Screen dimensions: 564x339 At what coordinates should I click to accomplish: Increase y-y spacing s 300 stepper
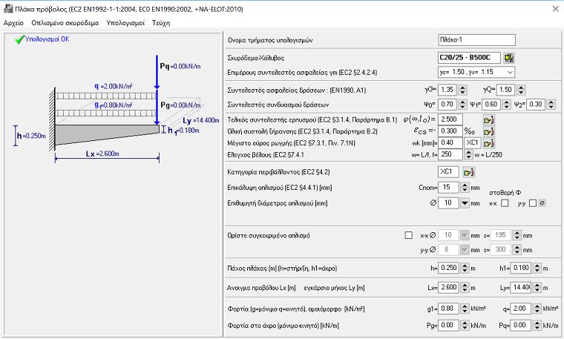tap(517, 247)
